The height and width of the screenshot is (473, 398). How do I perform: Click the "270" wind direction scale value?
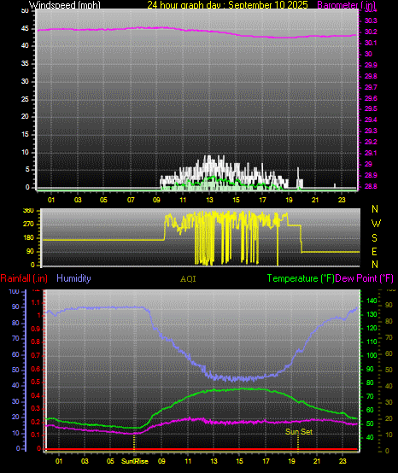28,225
